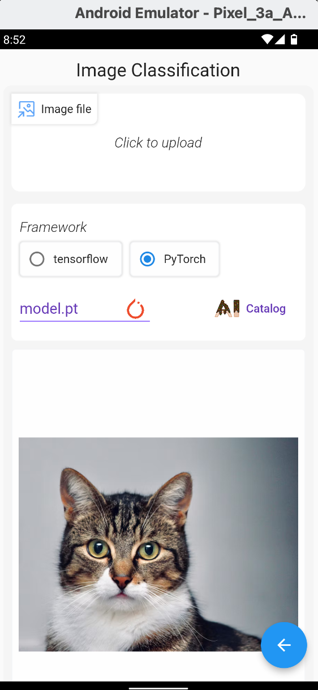Tap the bottom navigation gesture handle
The image size is (318, 690).
coord(159,688)
